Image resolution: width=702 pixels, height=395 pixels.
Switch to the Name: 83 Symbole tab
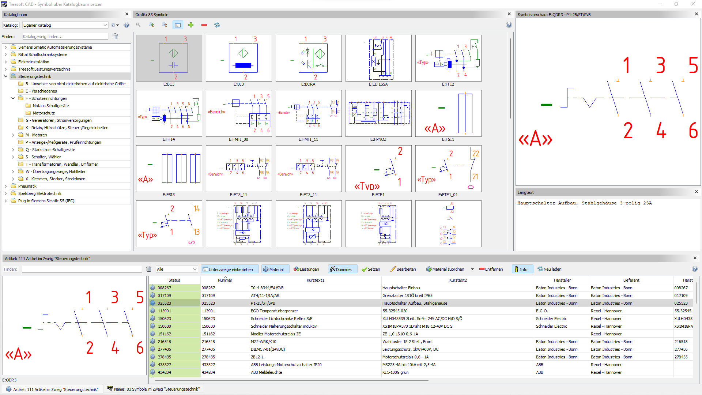(153, 389)
